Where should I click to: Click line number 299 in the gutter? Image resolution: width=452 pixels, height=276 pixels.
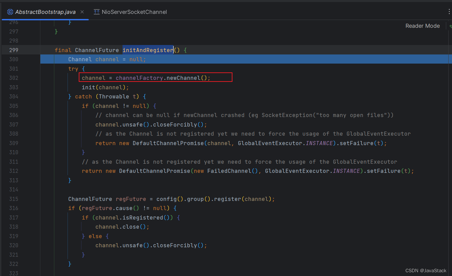[14, 50]
